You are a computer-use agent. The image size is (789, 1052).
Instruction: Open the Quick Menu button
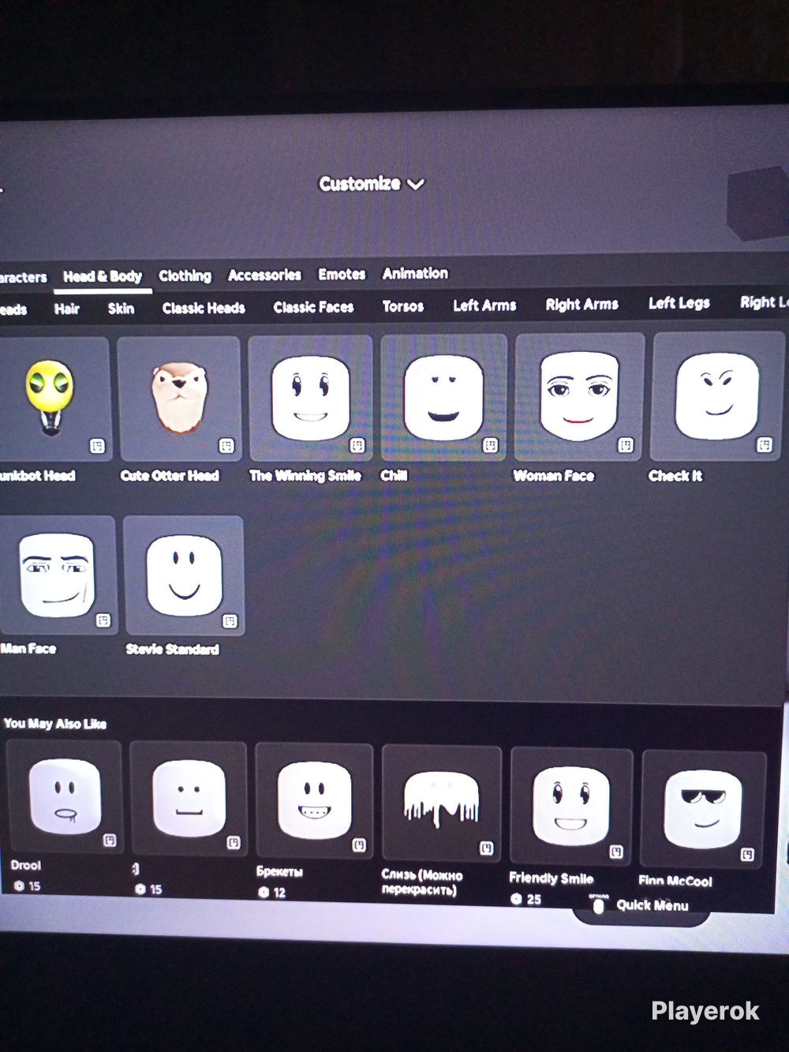pos(641,906)
